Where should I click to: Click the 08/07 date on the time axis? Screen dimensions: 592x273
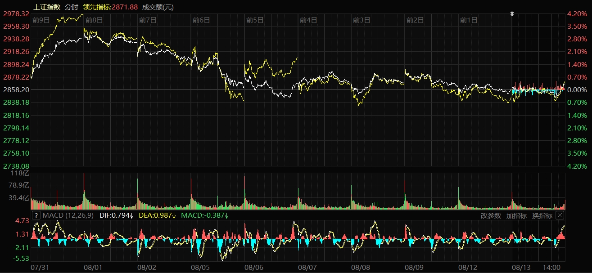(x=307, y=267)
